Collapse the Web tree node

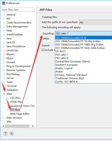[4, 94]
